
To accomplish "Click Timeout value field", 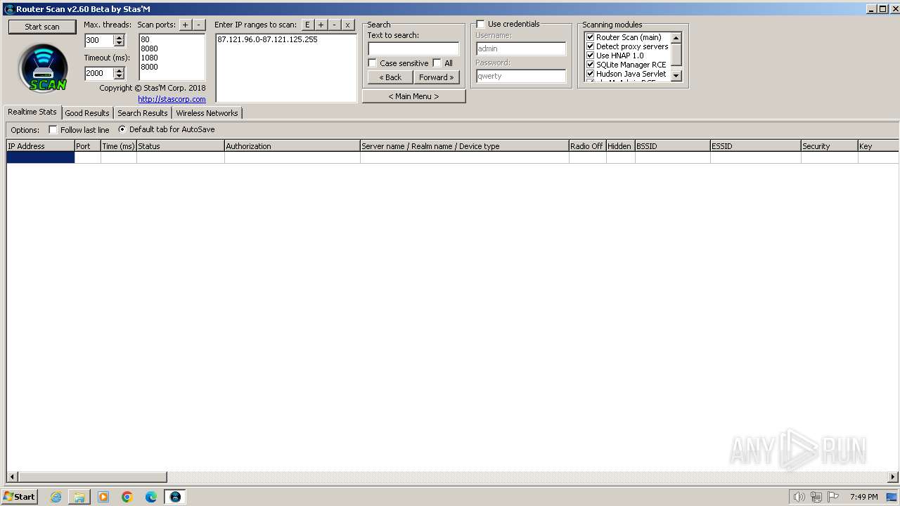I will [99, 73].
